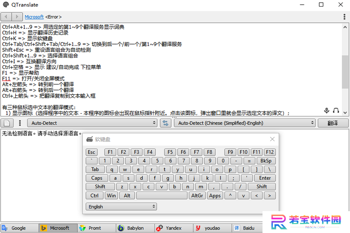Click the Apps key on soft keyboard
Viewport: 350px width, 233px height.
click(215, 195)
